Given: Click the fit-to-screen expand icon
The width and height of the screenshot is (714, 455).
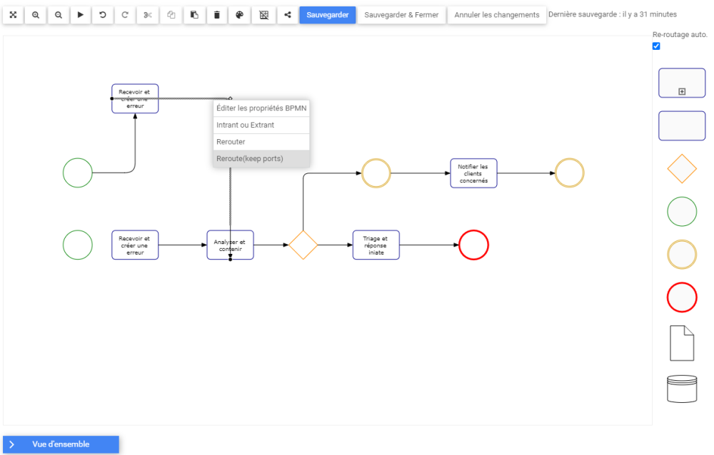Looking at the screenshot, I should [13, 14].
